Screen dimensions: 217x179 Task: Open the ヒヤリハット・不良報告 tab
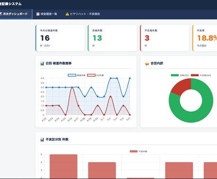[83, 14]
